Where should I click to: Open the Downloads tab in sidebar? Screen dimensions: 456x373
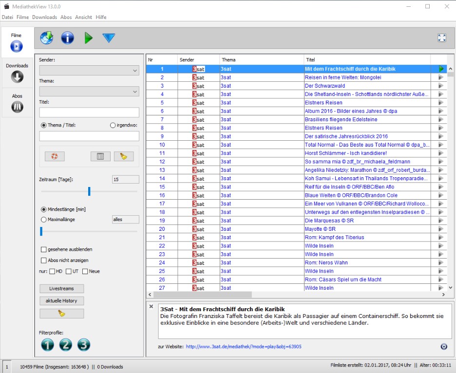tap(17, 73)
